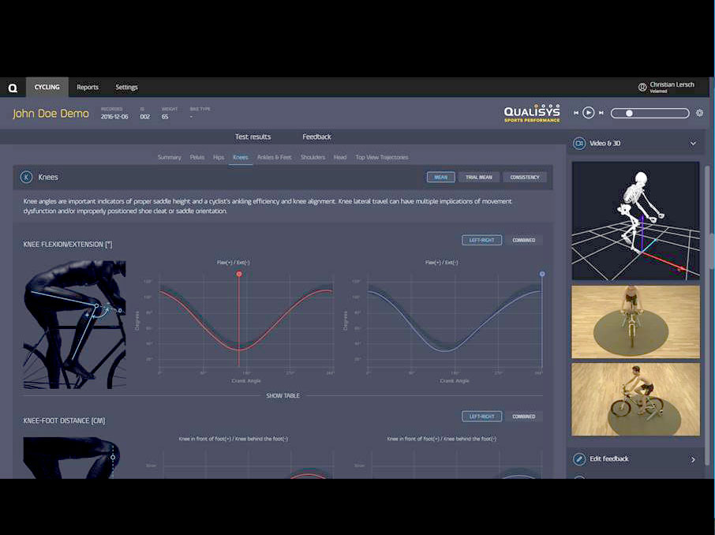Select the Head sub-tab
This screenshot has width=715, height=535.
point(340,157)
